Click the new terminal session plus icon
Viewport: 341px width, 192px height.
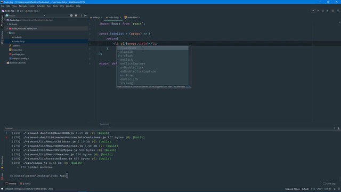point(6,133)
